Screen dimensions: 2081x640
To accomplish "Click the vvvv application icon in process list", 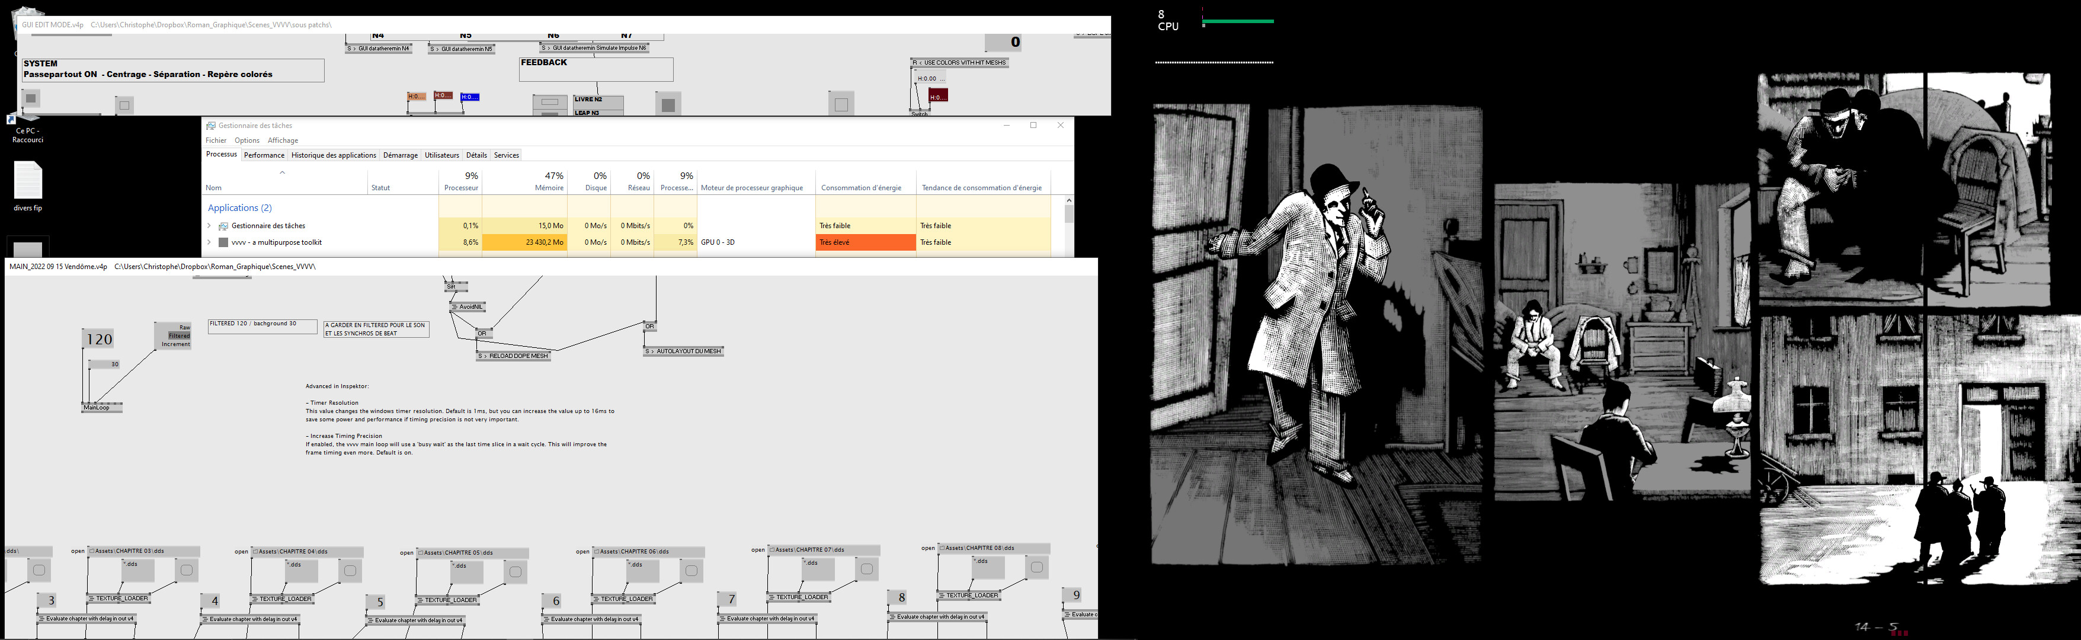I will point(224,242).
